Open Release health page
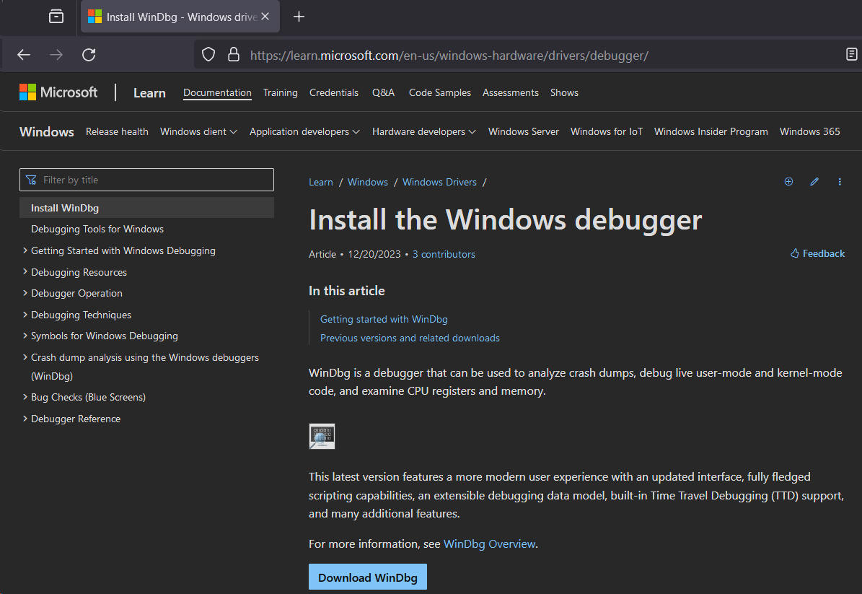This screenshot has height=594, width=862. [117, 131]
